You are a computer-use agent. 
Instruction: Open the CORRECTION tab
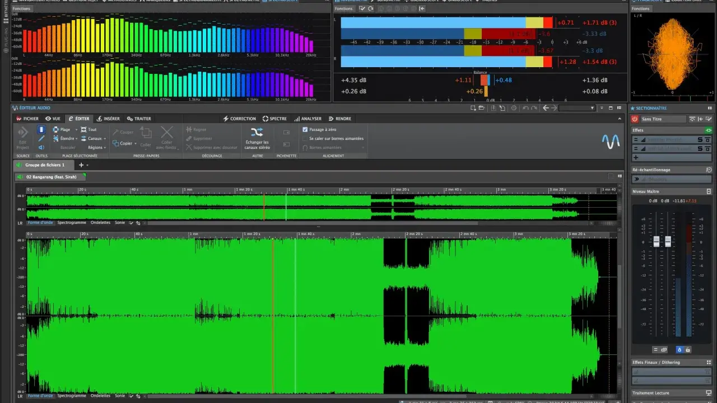[x=239, y=119]
